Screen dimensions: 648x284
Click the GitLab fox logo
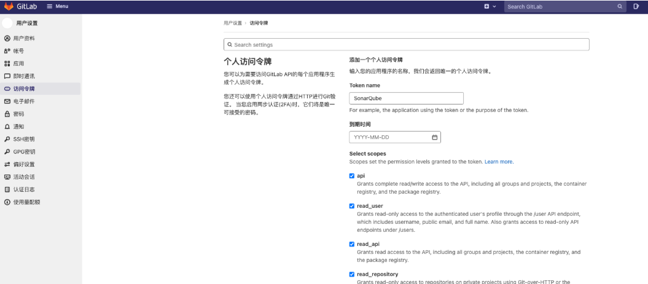tap(8, 6)
